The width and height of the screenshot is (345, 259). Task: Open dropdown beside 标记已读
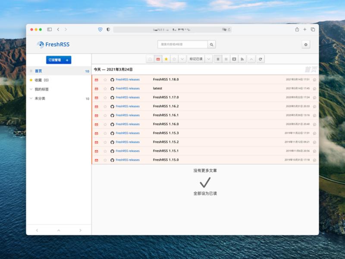pyautogui.click(x=209, y=59)
